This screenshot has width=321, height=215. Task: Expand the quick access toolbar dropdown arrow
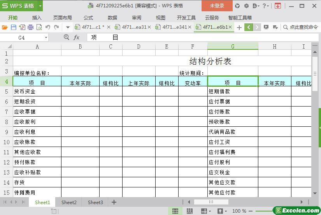[68, 27]
